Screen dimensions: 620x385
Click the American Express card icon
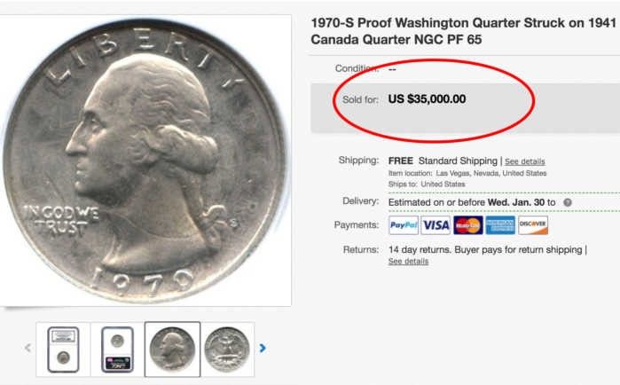point(500,225)
